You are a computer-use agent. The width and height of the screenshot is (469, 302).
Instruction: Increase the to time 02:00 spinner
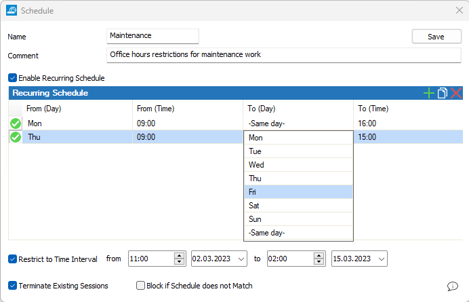319,256
